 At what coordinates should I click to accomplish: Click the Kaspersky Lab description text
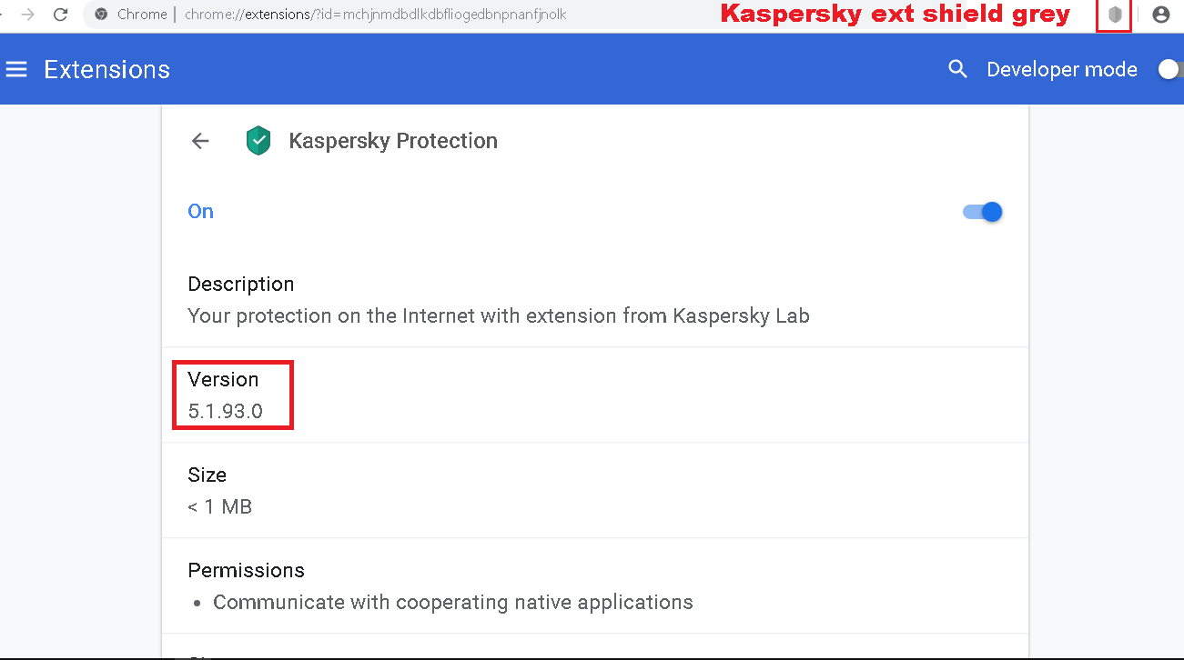[x=498, y=316]
